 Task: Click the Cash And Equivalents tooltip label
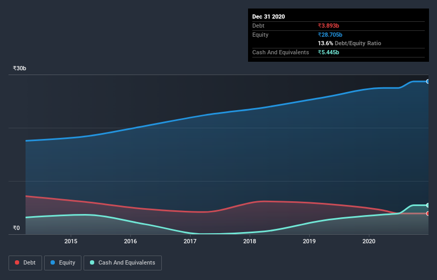click(281, 52)
